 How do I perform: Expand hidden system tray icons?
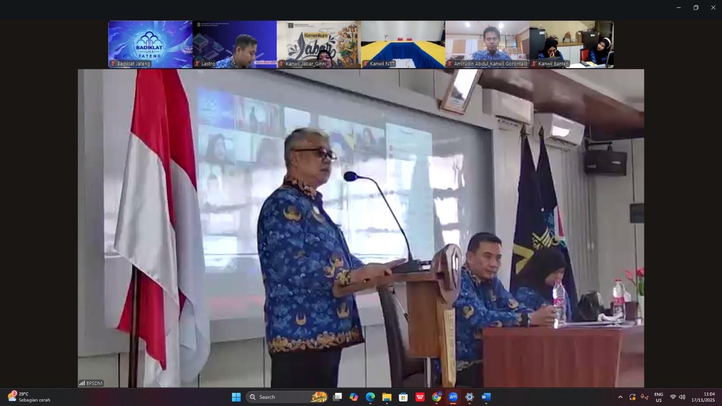coord(620,397)
